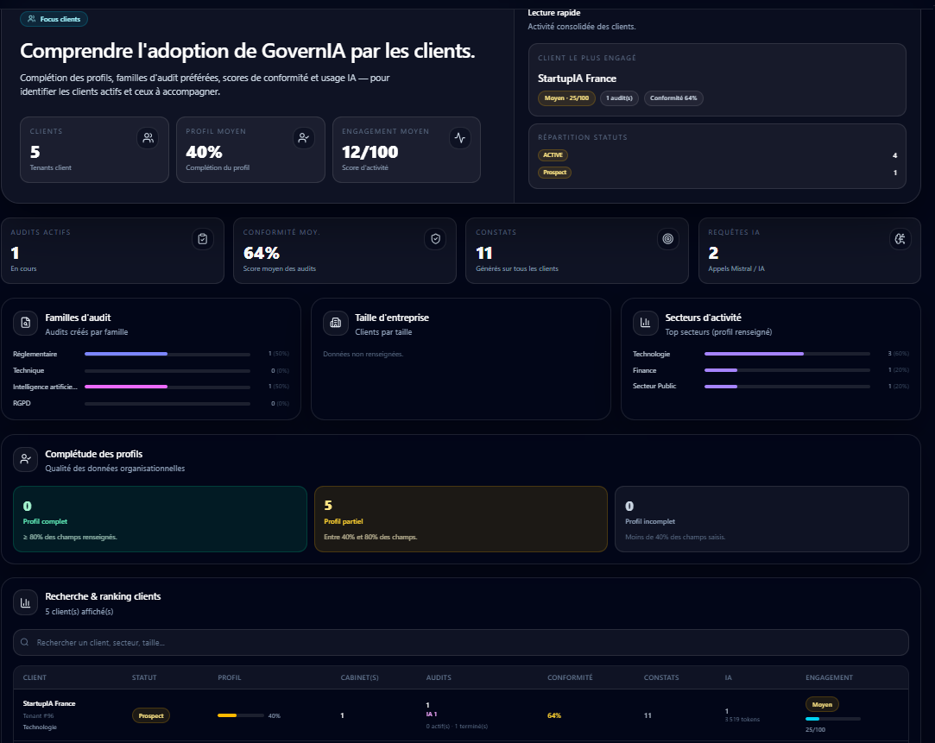The height and width of the screenshot is (743, 935).
Task: Click the Focus clients badge icon
Action: (32, 19)
